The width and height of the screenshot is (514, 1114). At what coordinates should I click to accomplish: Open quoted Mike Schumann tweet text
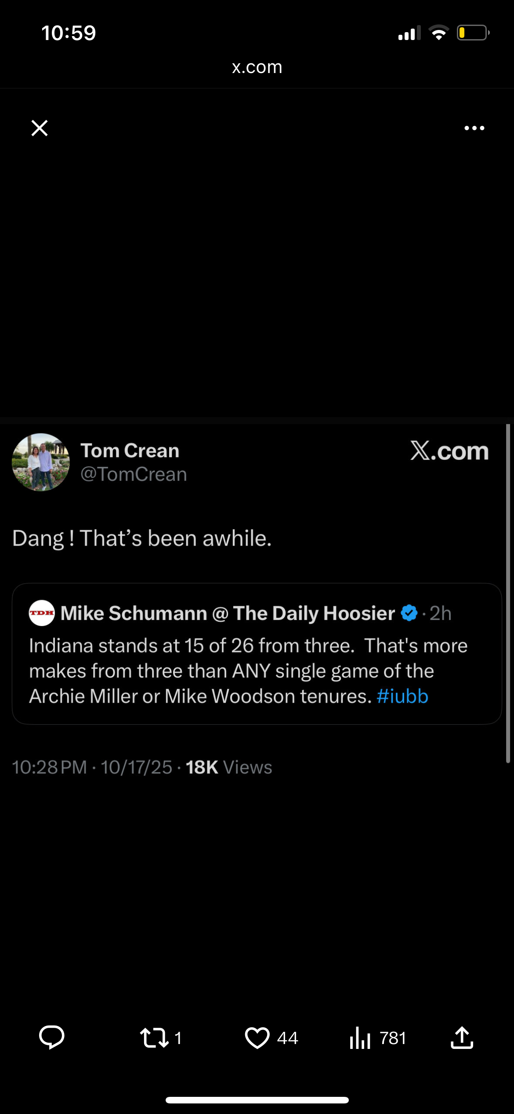point(248,671)
